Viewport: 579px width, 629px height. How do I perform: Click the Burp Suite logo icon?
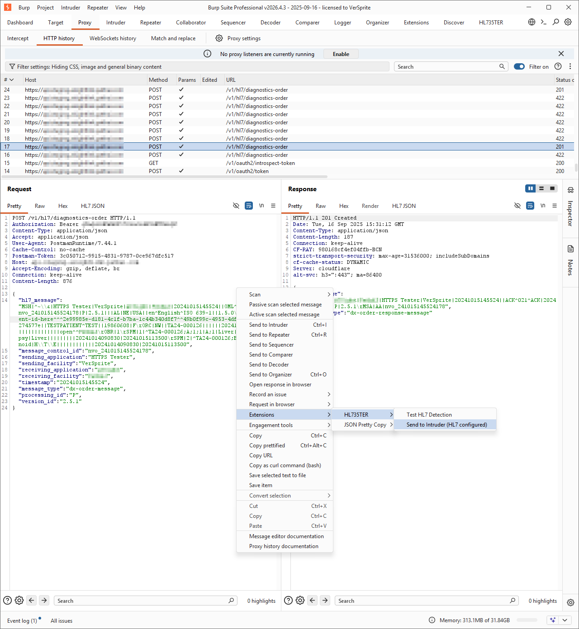click(8, 7)
